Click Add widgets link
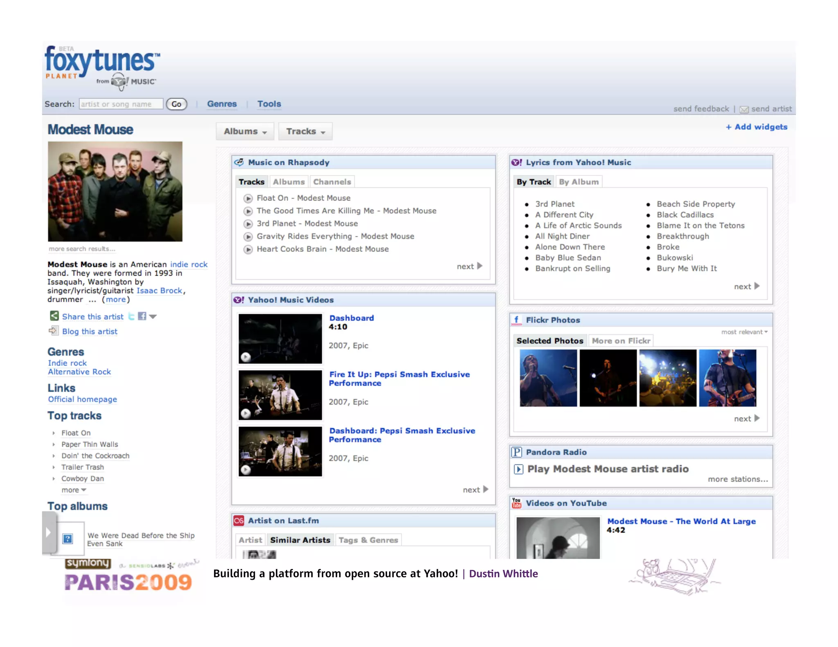Screen dimensions: 838x647 coord(757,127)
